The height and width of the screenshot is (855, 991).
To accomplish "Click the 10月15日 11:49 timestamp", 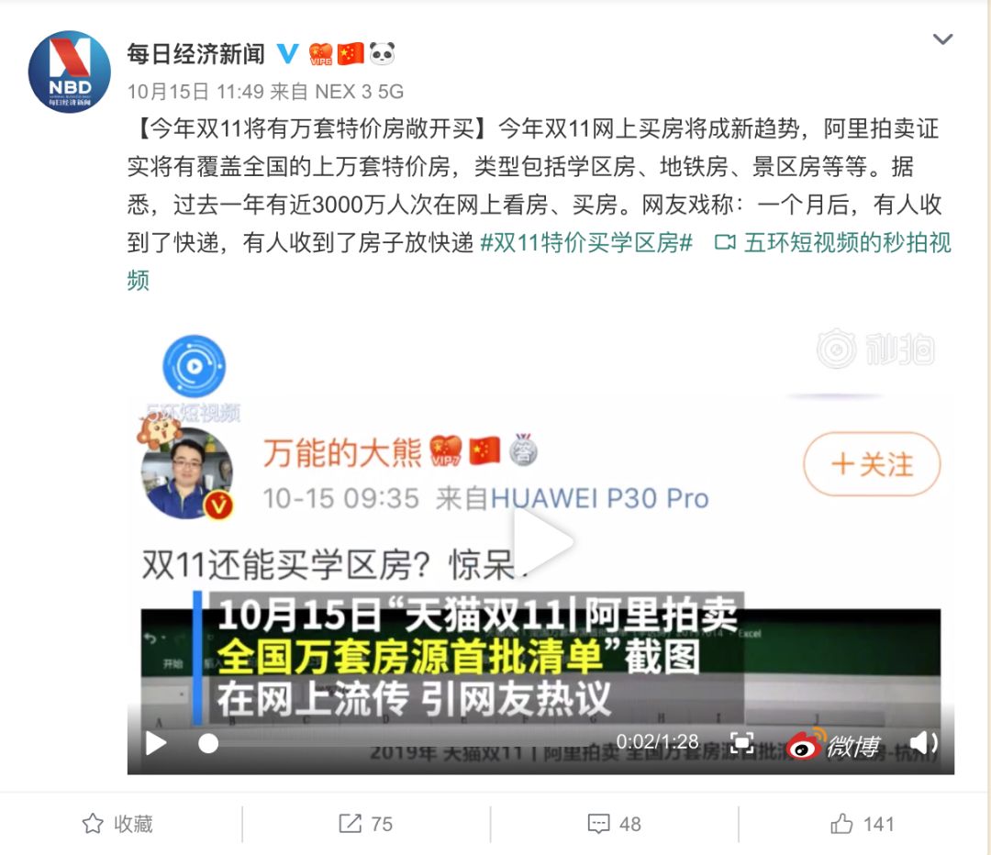I will (x=195, y=92).
